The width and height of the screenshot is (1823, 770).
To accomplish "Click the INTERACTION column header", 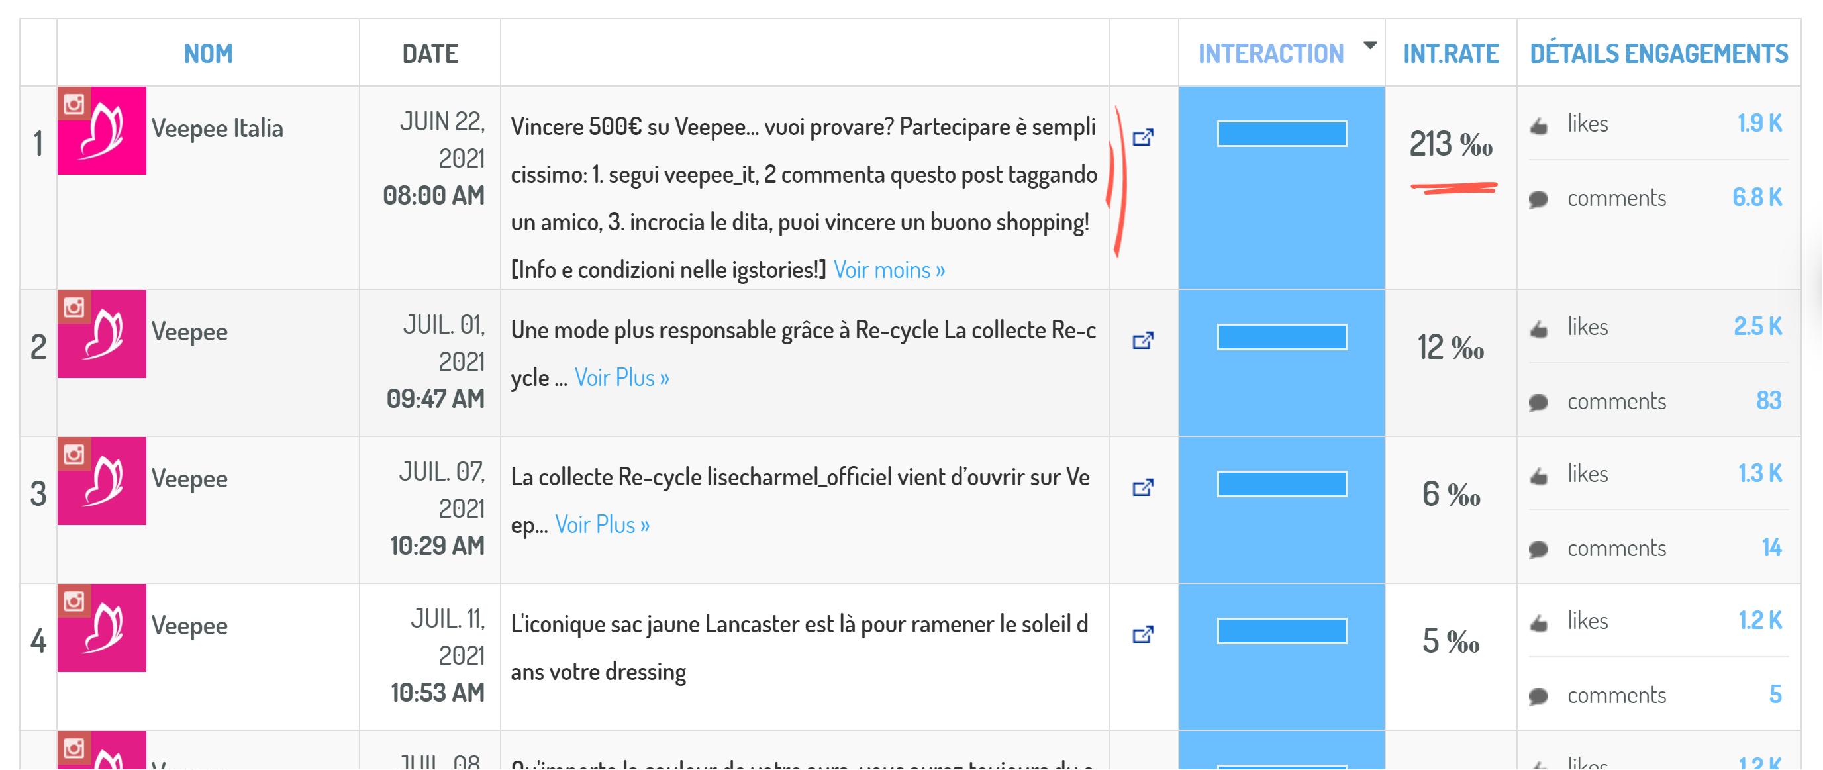I will pyautogui.click(x=1271, y=54).
